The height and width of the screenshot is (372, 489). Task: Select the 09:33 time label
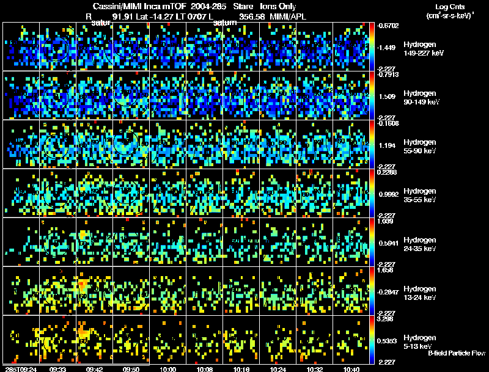point(57,369)
